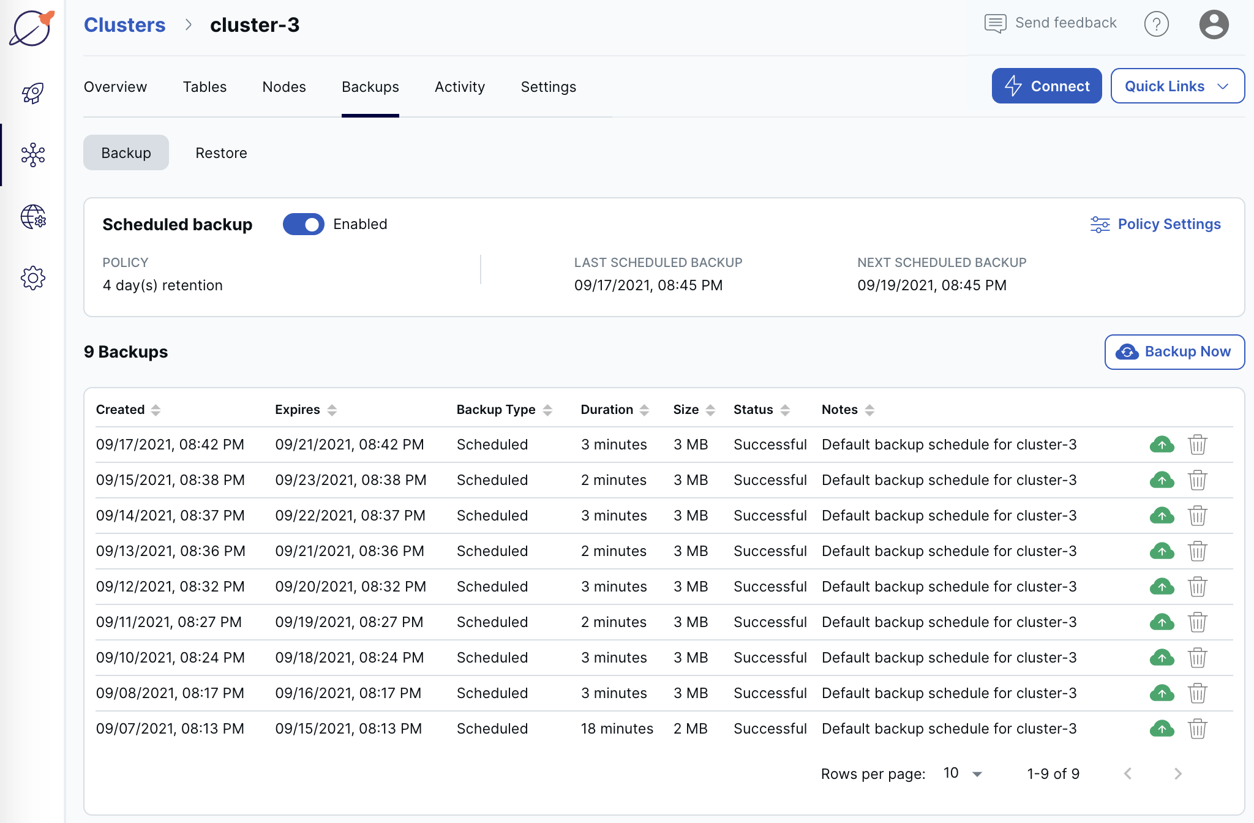
Task: Click Send feedback
Action: 1051,23
